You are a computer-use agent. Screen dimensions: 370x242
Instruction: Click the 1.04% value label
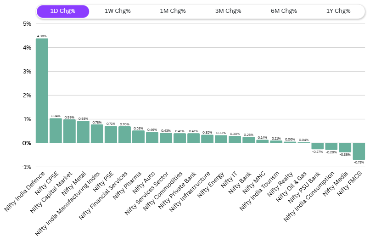point(56,116)
